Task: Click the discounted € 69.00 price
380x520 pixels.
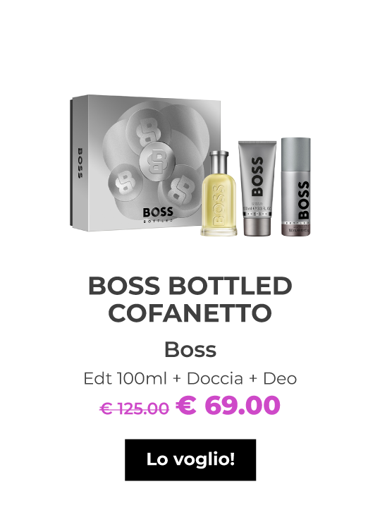Action: point(228,405)
